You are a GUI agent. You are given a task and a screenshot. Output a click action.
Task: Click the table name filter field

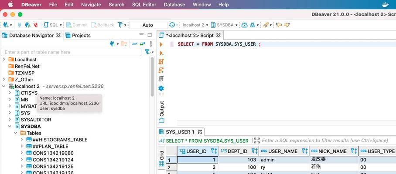71,52
